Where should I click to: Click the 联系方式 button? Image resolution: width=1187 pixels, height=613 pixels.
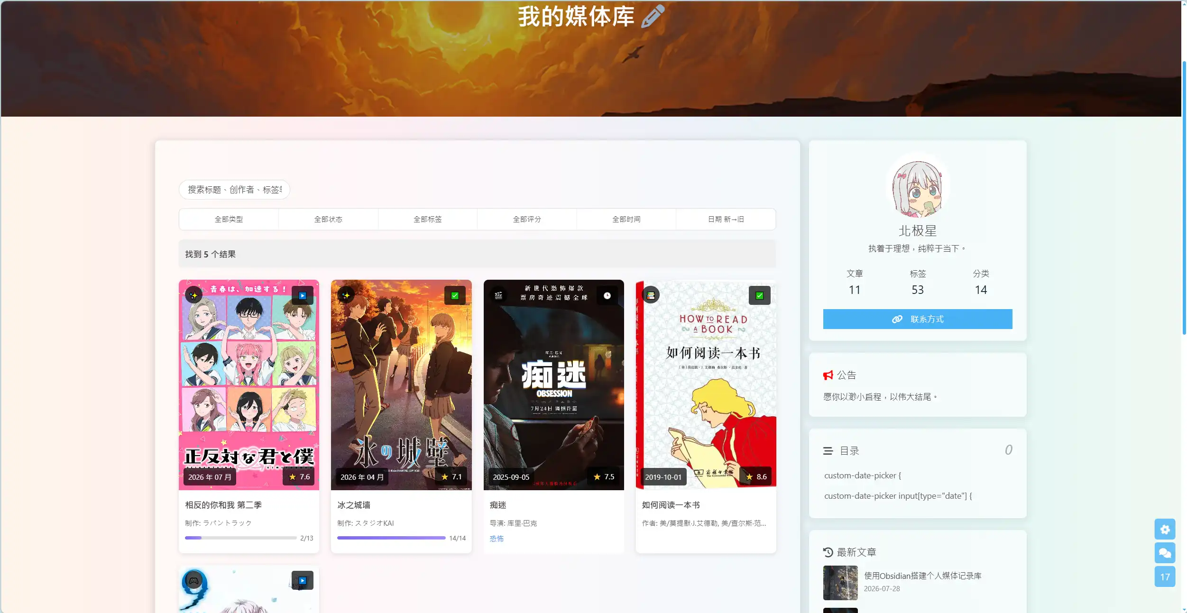(x=918, y=319)
